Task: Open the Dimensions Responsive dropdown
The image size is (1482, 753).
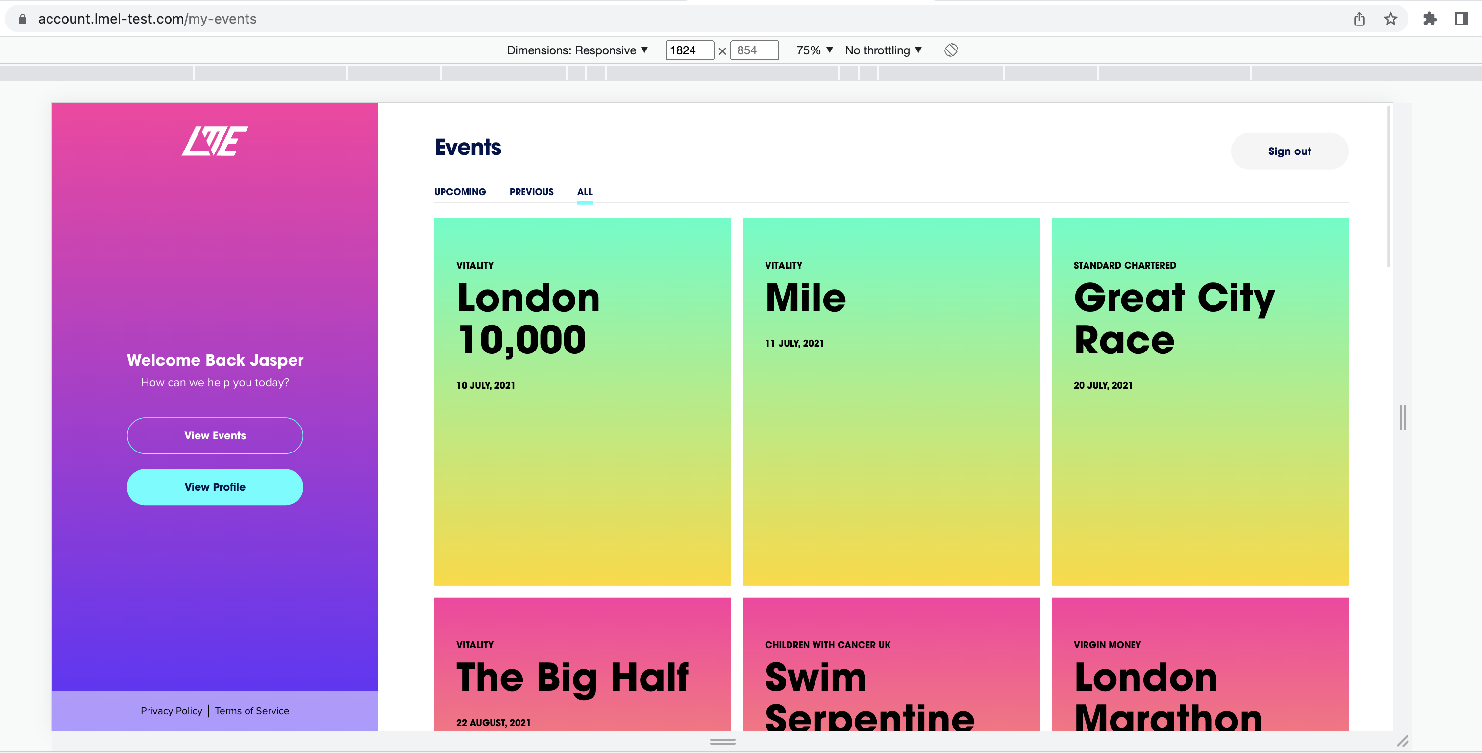Action: pyautogui.click(x=577, y=50)
